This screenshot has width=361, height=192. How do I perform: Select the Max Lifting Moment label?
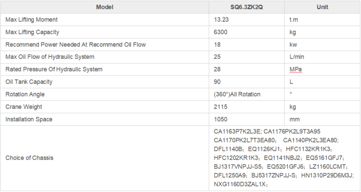pyautogui.click(x=32, y=20)
